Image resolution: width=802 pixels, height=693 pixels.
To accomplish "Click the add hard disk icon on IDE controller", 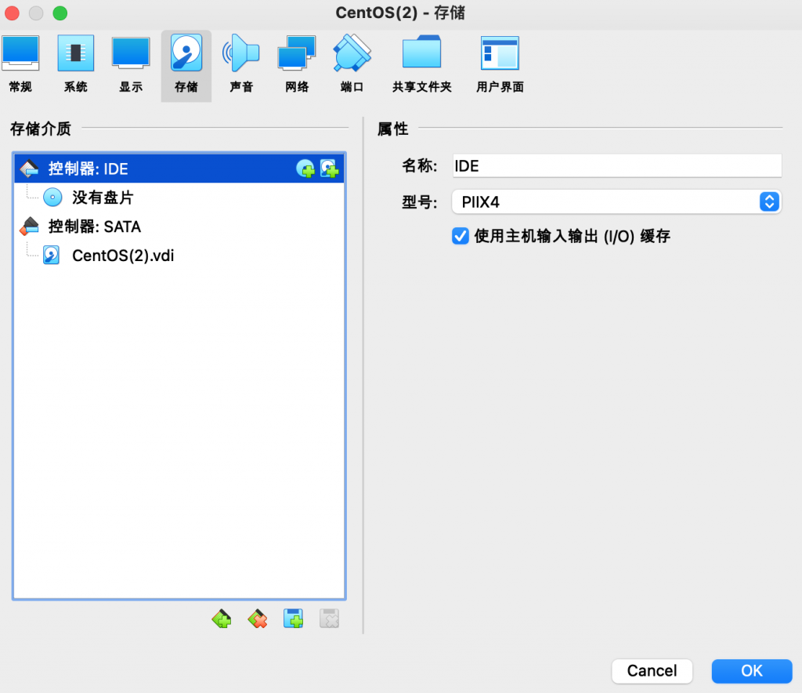I will [x=330, y=169].
